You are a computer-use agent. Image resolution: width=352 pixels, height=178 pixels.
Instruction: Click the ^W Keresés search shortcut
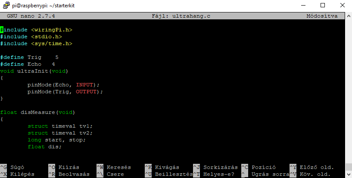tap(114, 167)
